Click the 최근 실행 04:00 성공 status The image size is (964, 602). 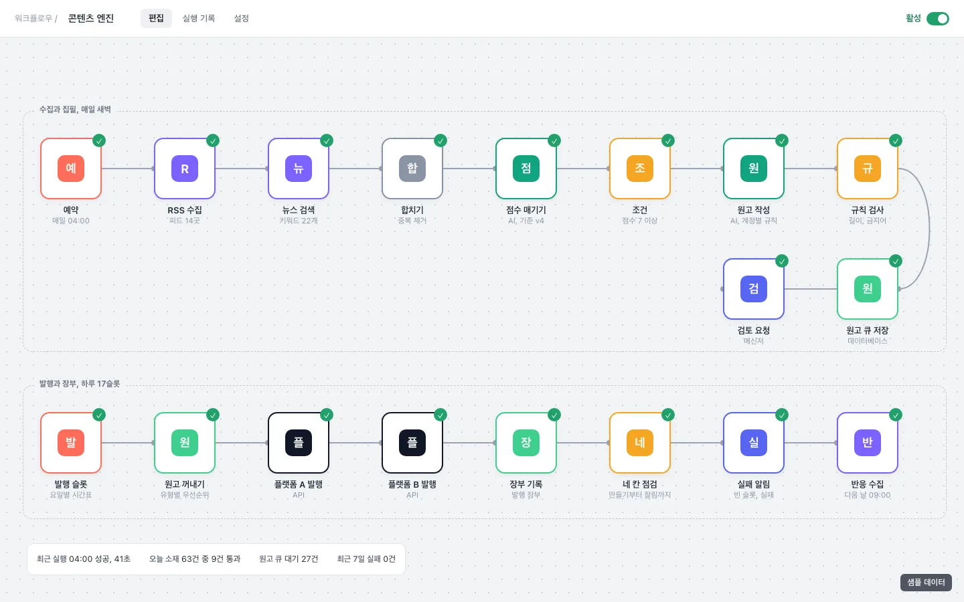pyautogui.click(x=84, y=559)
